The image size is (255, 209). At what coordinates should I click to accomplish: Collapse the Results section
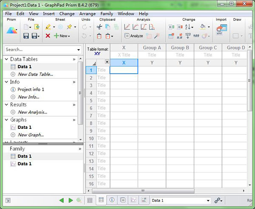(x=6, y=104)
